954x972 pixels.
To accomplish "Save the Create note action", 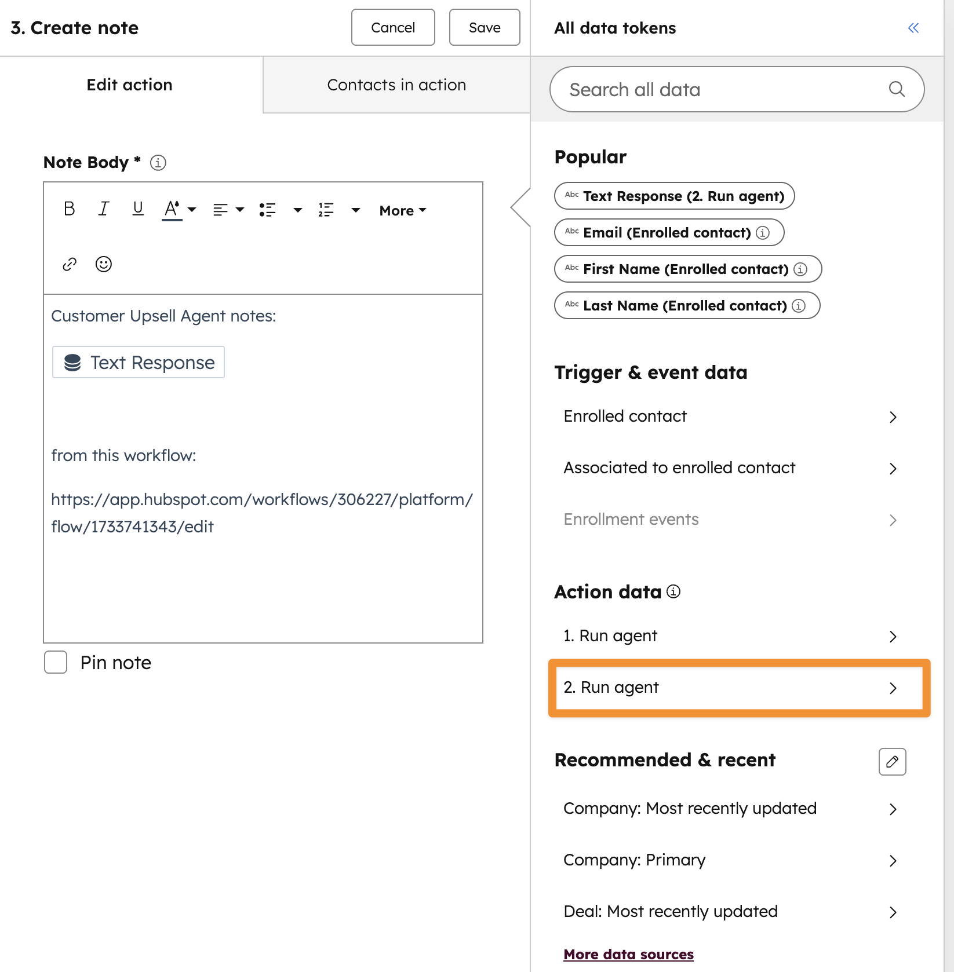I will 484,27.
